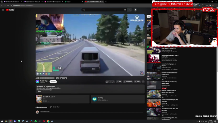This screenshot has height=123, width=218.
Task: Click the channel watermark in video corner
Action: tap(142, 73)
